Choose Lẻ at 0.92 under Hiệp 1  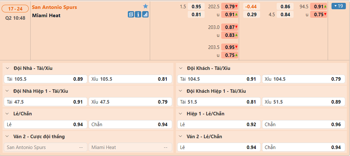click(219, 125)
